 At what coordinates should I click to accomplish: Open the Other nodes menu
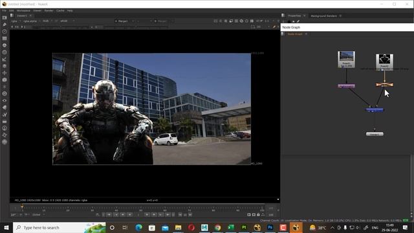5,121
